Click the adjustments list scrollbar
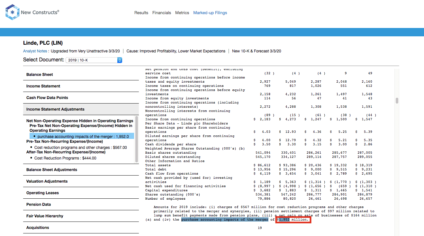This screenshot has height=236, width=424. pyautogui.click(x=137, y=139)
